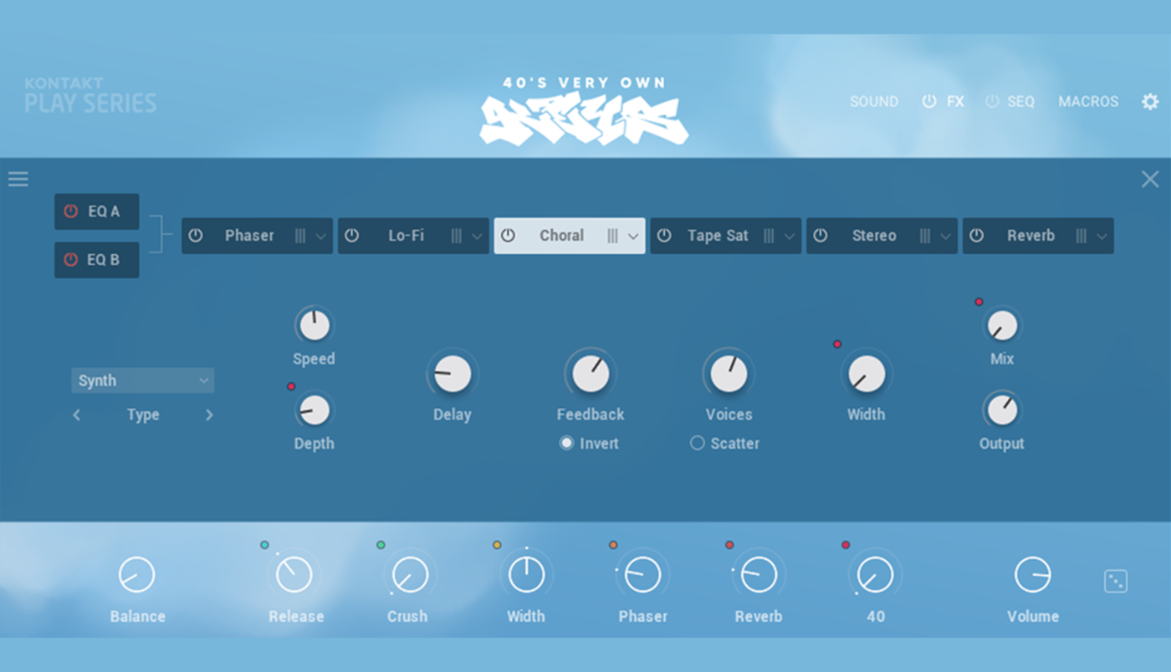The height and width of the screenshot is (672, 1171).
Task: Click the red dot beside Width effect knob
Action: [837, 344]
